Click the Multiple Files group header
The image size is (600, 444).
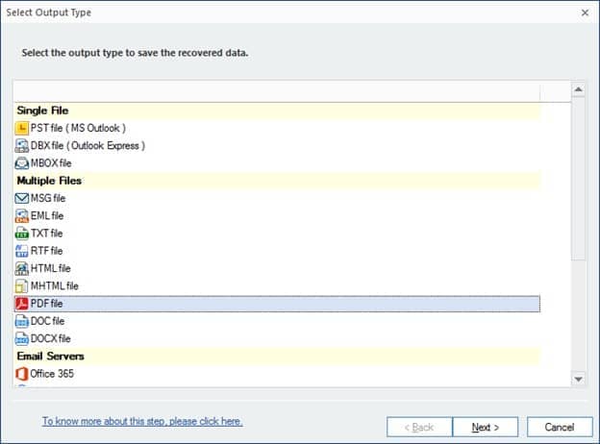pos(49,181)
